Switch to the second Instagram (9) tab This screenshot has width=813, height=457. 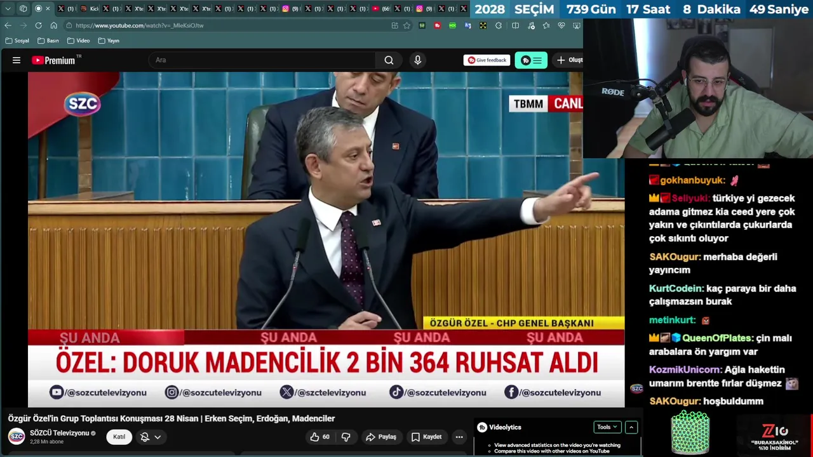click(x=424, y=9)
